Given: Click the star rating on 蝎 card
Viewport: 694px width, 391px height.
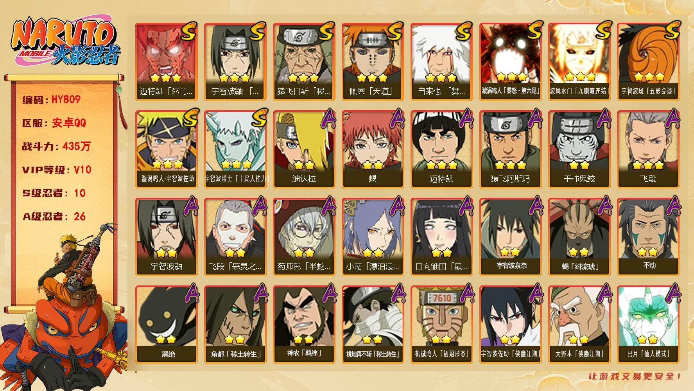Looking at the screenshot, I should point(373,165).
